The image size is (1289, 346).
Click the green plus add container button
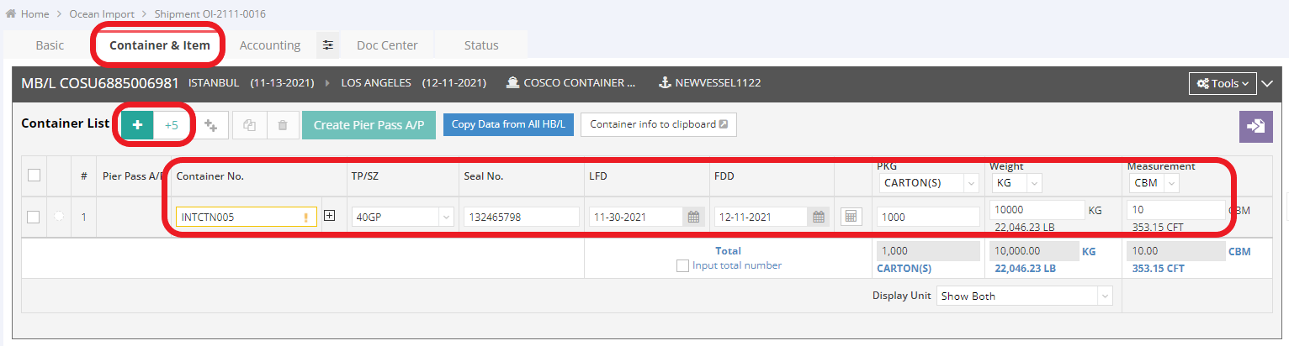point(137,125)
